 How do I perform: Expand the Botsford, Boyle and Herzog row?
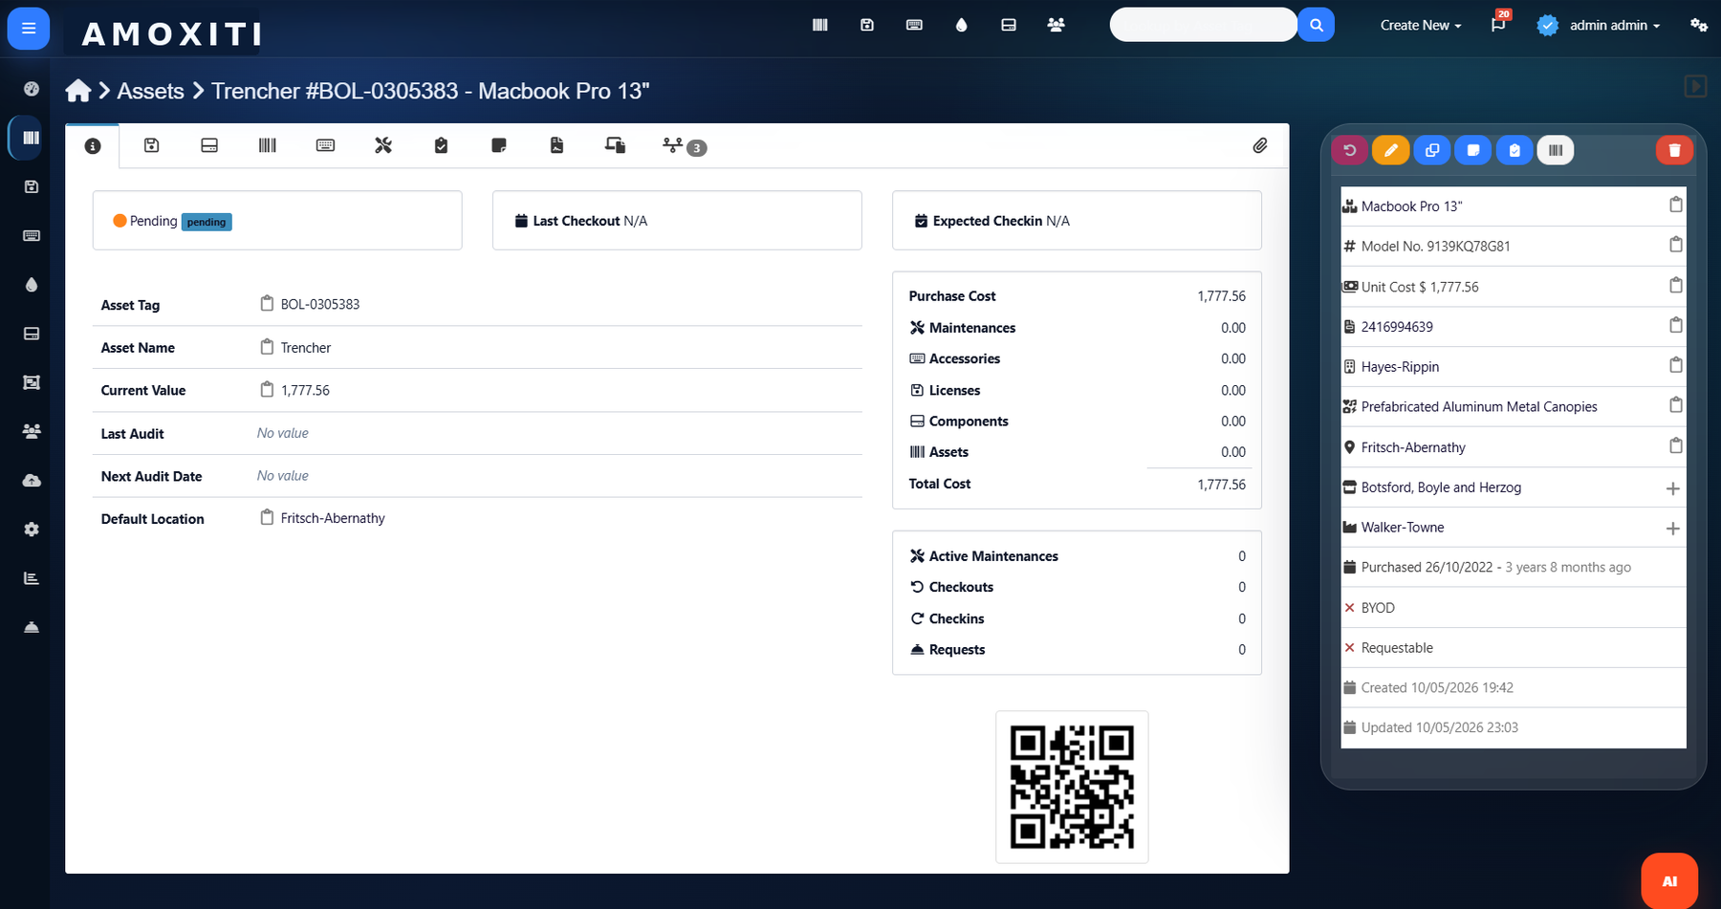1672,488
